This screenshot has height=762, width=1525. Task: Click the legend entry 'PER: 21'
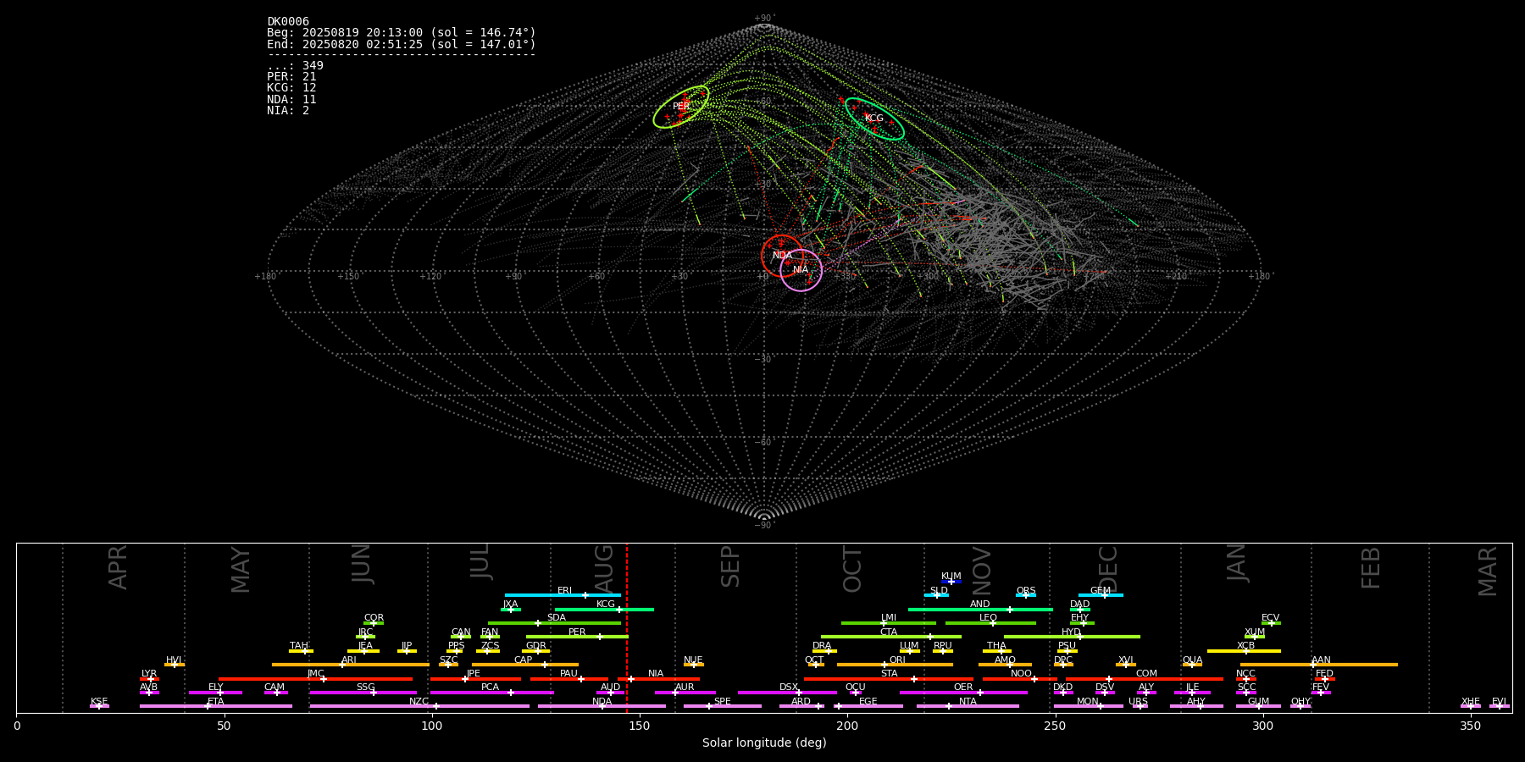pyautogui.click(x=291, y=77)
